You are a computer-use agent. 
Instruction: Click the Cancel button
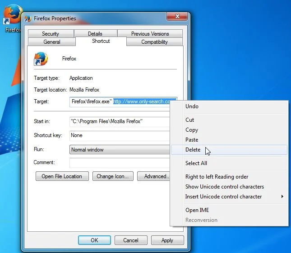[131, 240]
